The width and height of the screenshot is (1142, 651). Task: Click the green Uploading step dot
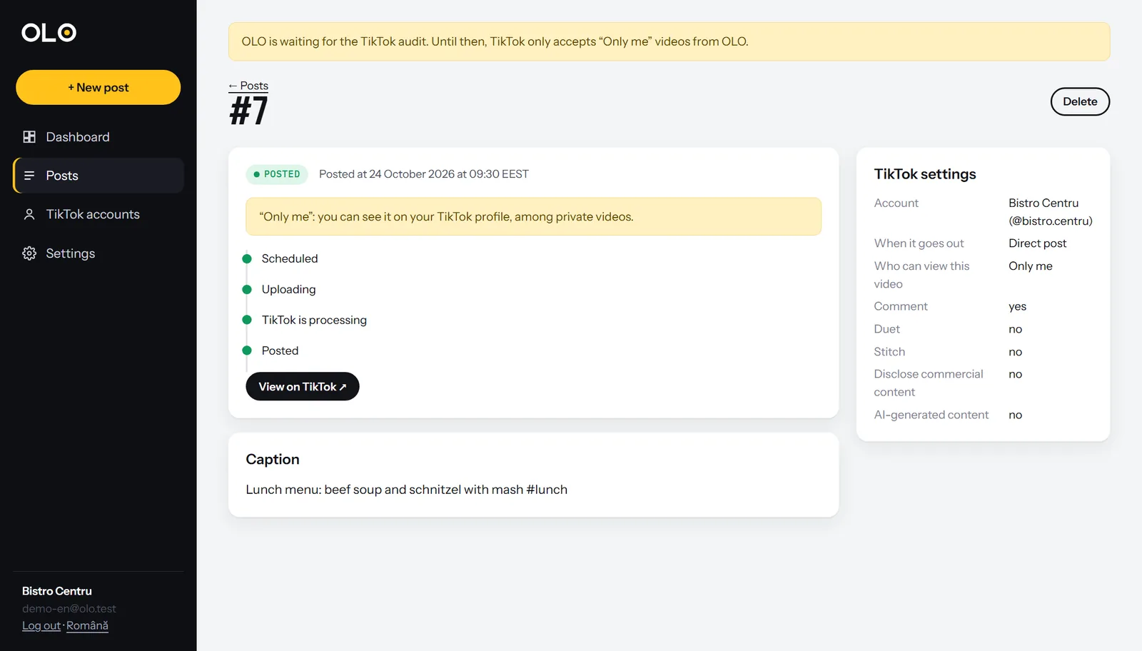coord(247,289)
